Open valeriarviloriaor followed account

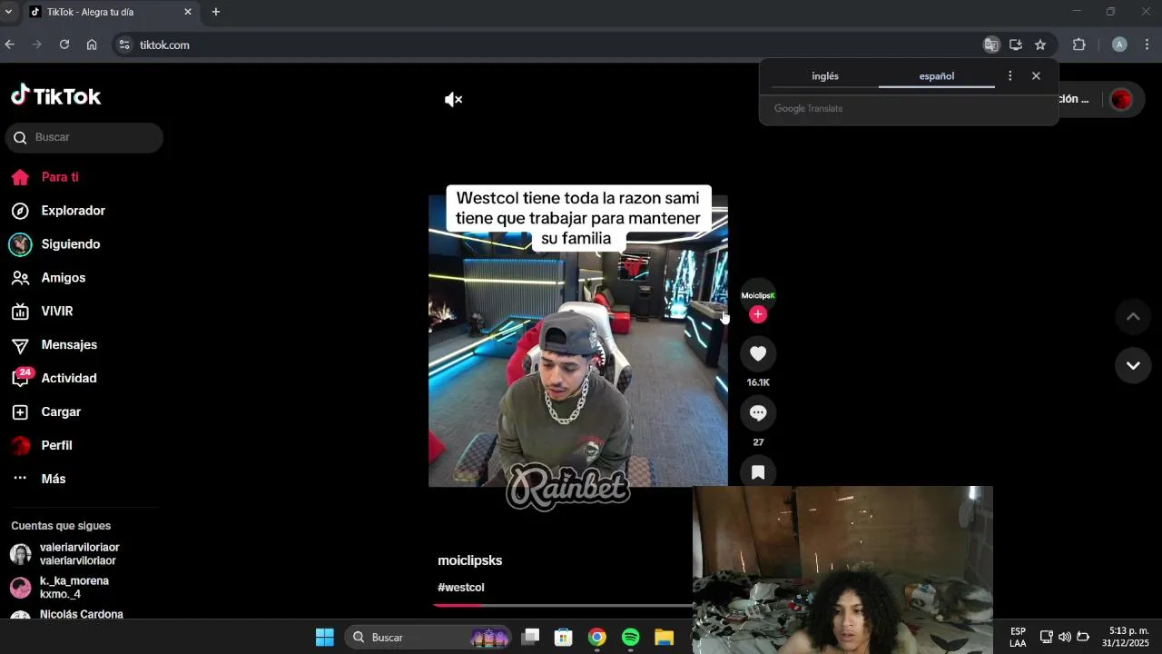pyautogui.click(x=80, y=554)
